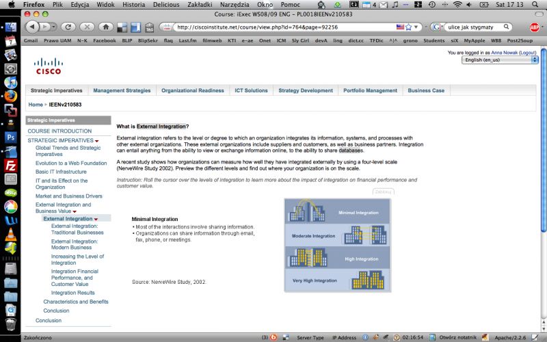
Task: Switch to Management Strategies tab
Action: tap(122, 90)
